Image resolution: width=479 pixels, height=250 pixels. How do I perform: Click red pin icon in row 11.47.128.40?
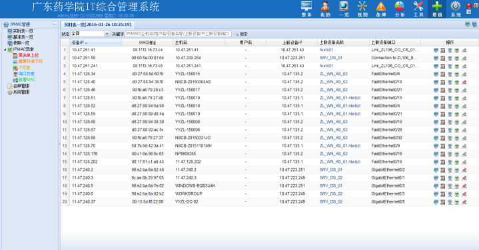(464, 82)
